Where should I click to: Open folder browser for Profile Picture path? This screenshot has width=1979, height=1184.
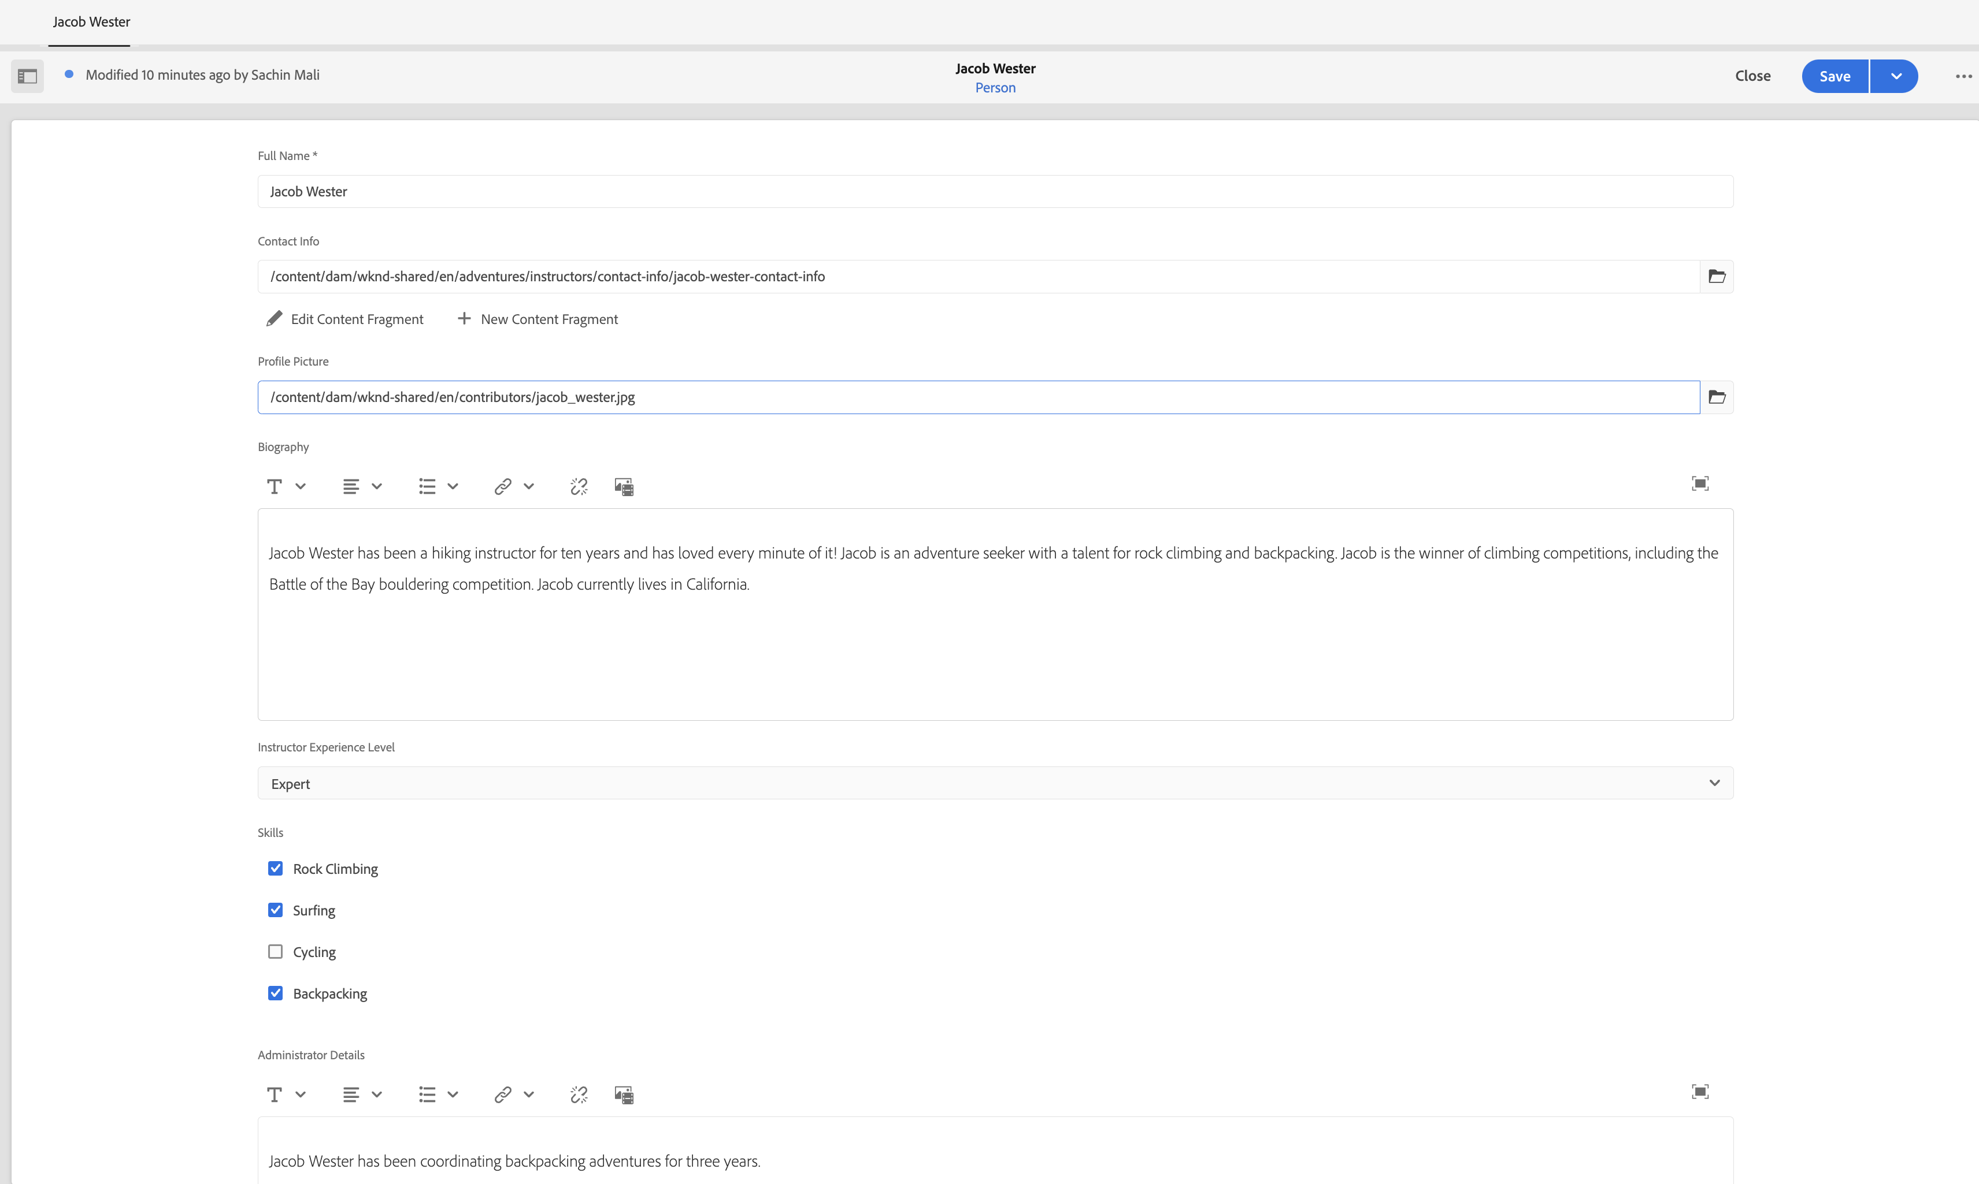pyautogui.click(x=1717, y=397)
